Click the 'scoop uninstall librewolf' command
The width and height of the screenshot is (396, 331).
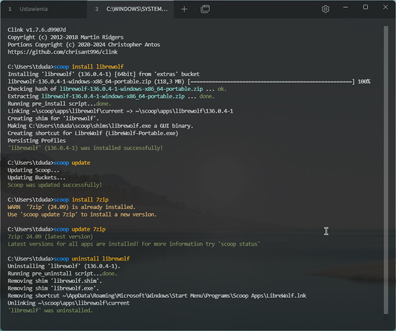coord(92,259)
